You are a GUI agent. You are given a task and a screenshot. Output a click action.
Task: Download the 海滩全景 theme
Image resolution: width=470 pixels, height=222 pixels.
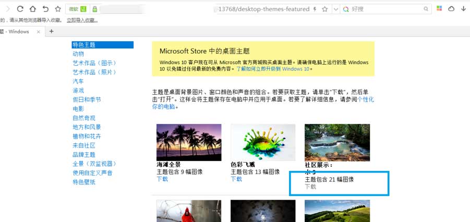pyautogui.click(x=162, y=179)
